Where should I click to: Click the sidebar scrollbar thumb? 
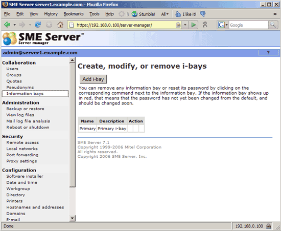tap(72, 125)
